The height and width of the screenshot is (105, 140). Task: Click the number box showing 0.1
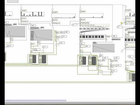(45, 47)
